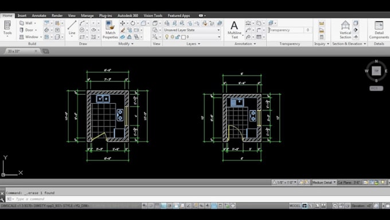
Task: Open Detail Components
Action: pos(379,30)
